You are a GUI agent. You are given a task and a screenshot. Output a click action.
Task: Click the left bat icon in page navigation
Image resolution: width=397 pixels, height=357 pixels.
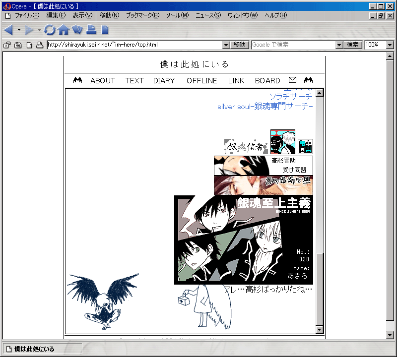coord(78,80)
